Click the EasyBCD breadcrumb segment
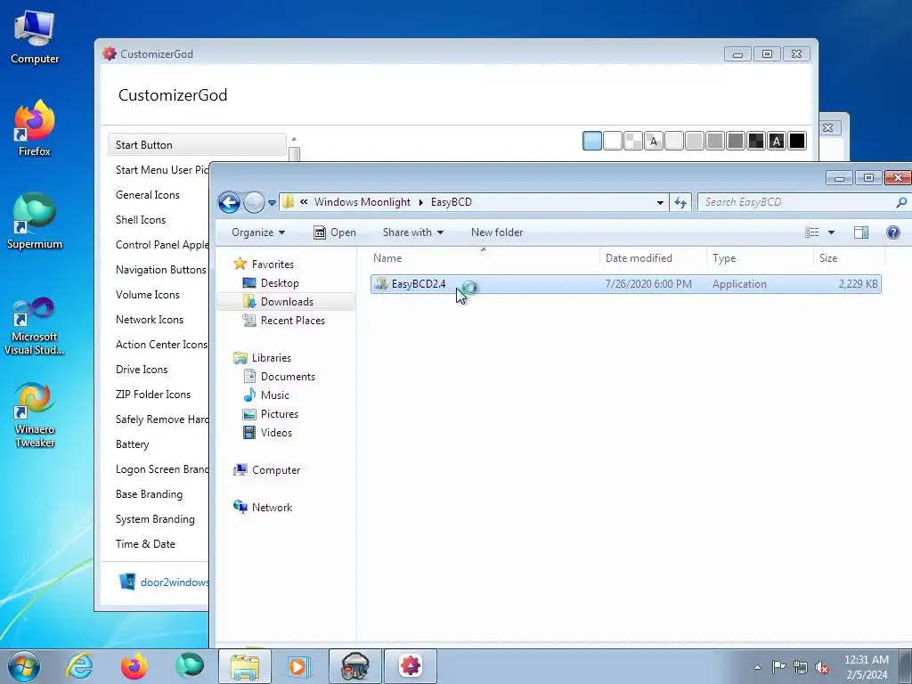Viewport: 912px width, 684px height. pyautogui.click(x=451, y=202)
